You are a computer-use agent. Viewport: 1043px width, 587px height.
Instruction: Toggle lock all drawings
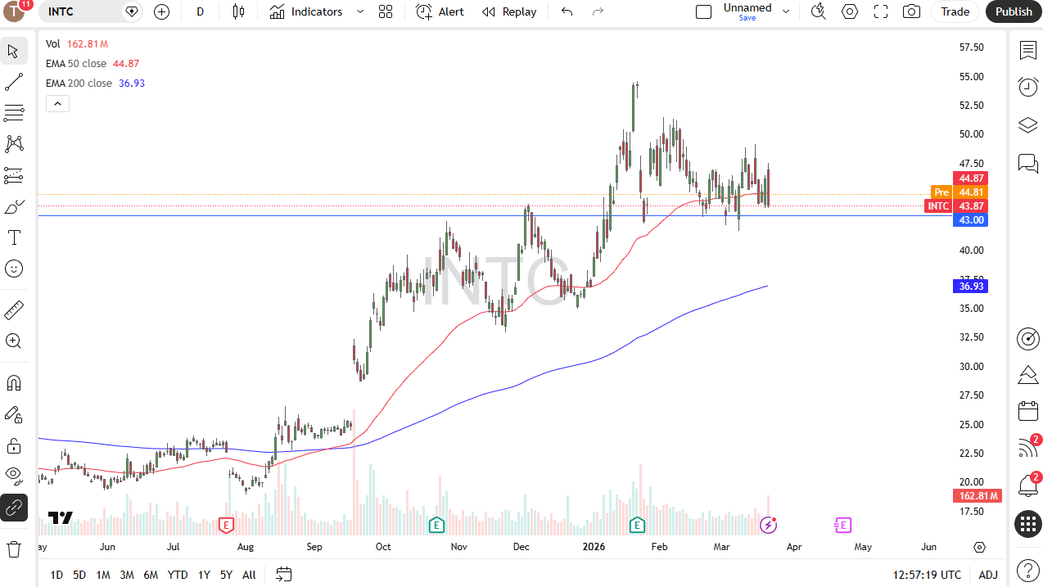pyautogui.click(x=14, y=445)
